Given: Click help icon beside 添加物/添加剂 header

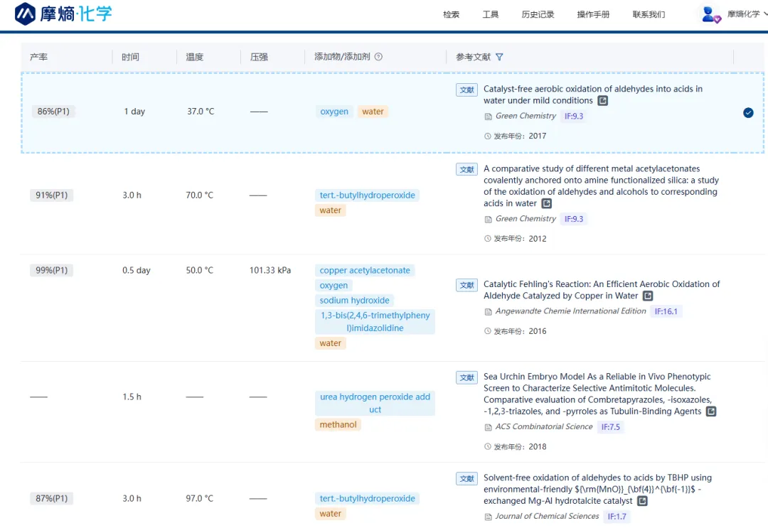Looking at the screenshot, I should 378,57.
